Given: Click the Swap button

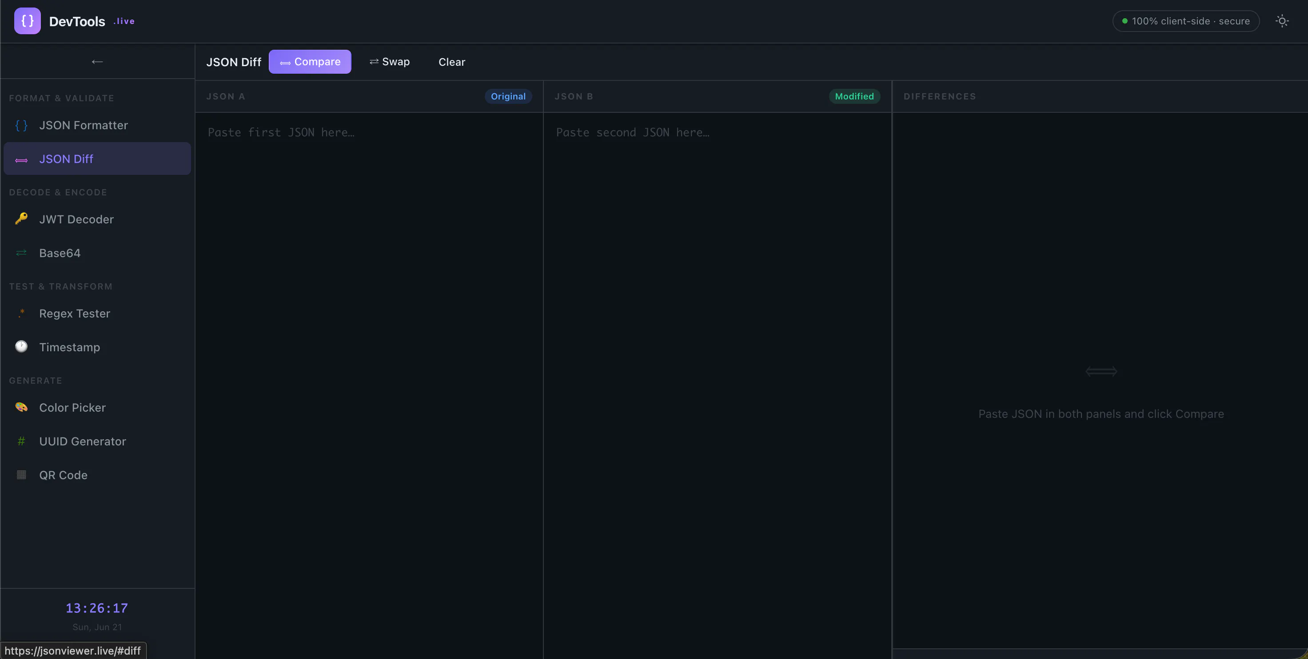Looking at the screenshot, I should pos(390,61).
